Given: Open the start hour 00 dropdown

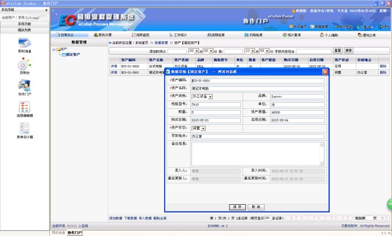Looking at the screenshot, I should pos(197,51).
